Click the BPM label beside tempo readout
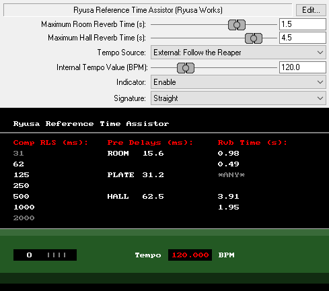The width and height of the screenshot is (329, 291). [226, 255]
